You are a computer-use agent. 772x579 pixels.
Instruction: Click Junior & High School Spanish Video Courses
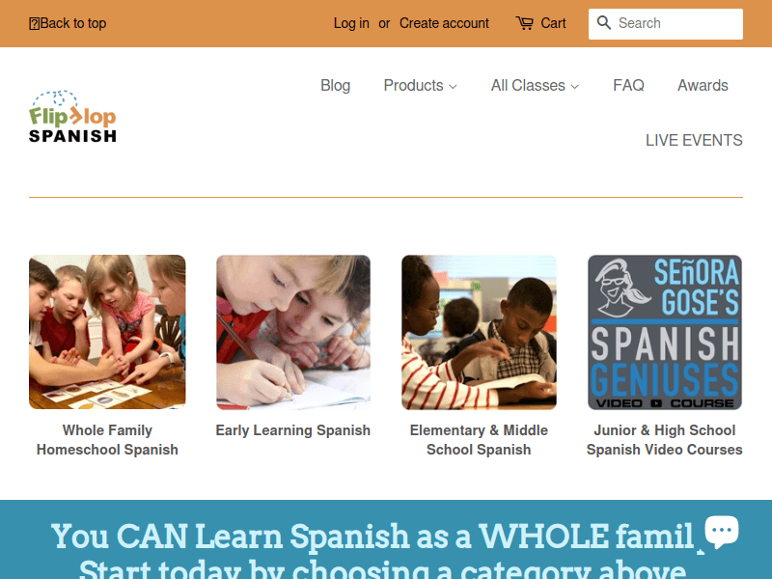click(x=664, y=440)
